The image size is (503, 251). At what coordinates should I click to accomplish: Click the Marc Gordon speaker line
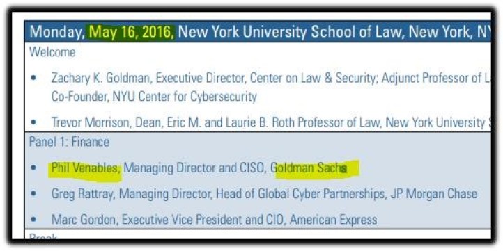[x=215, y=220]
